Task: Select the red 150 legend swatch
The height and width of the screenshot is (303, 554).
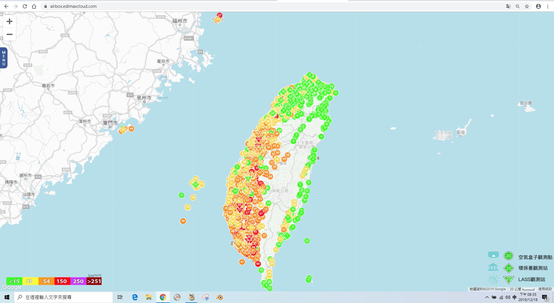Action: 62,281
